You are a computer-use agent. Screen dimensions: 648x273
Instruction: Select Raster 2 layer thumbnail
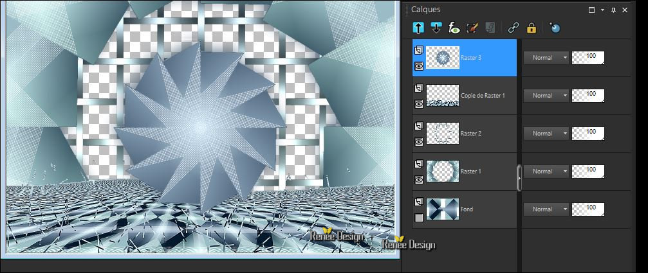coord(443,134)
